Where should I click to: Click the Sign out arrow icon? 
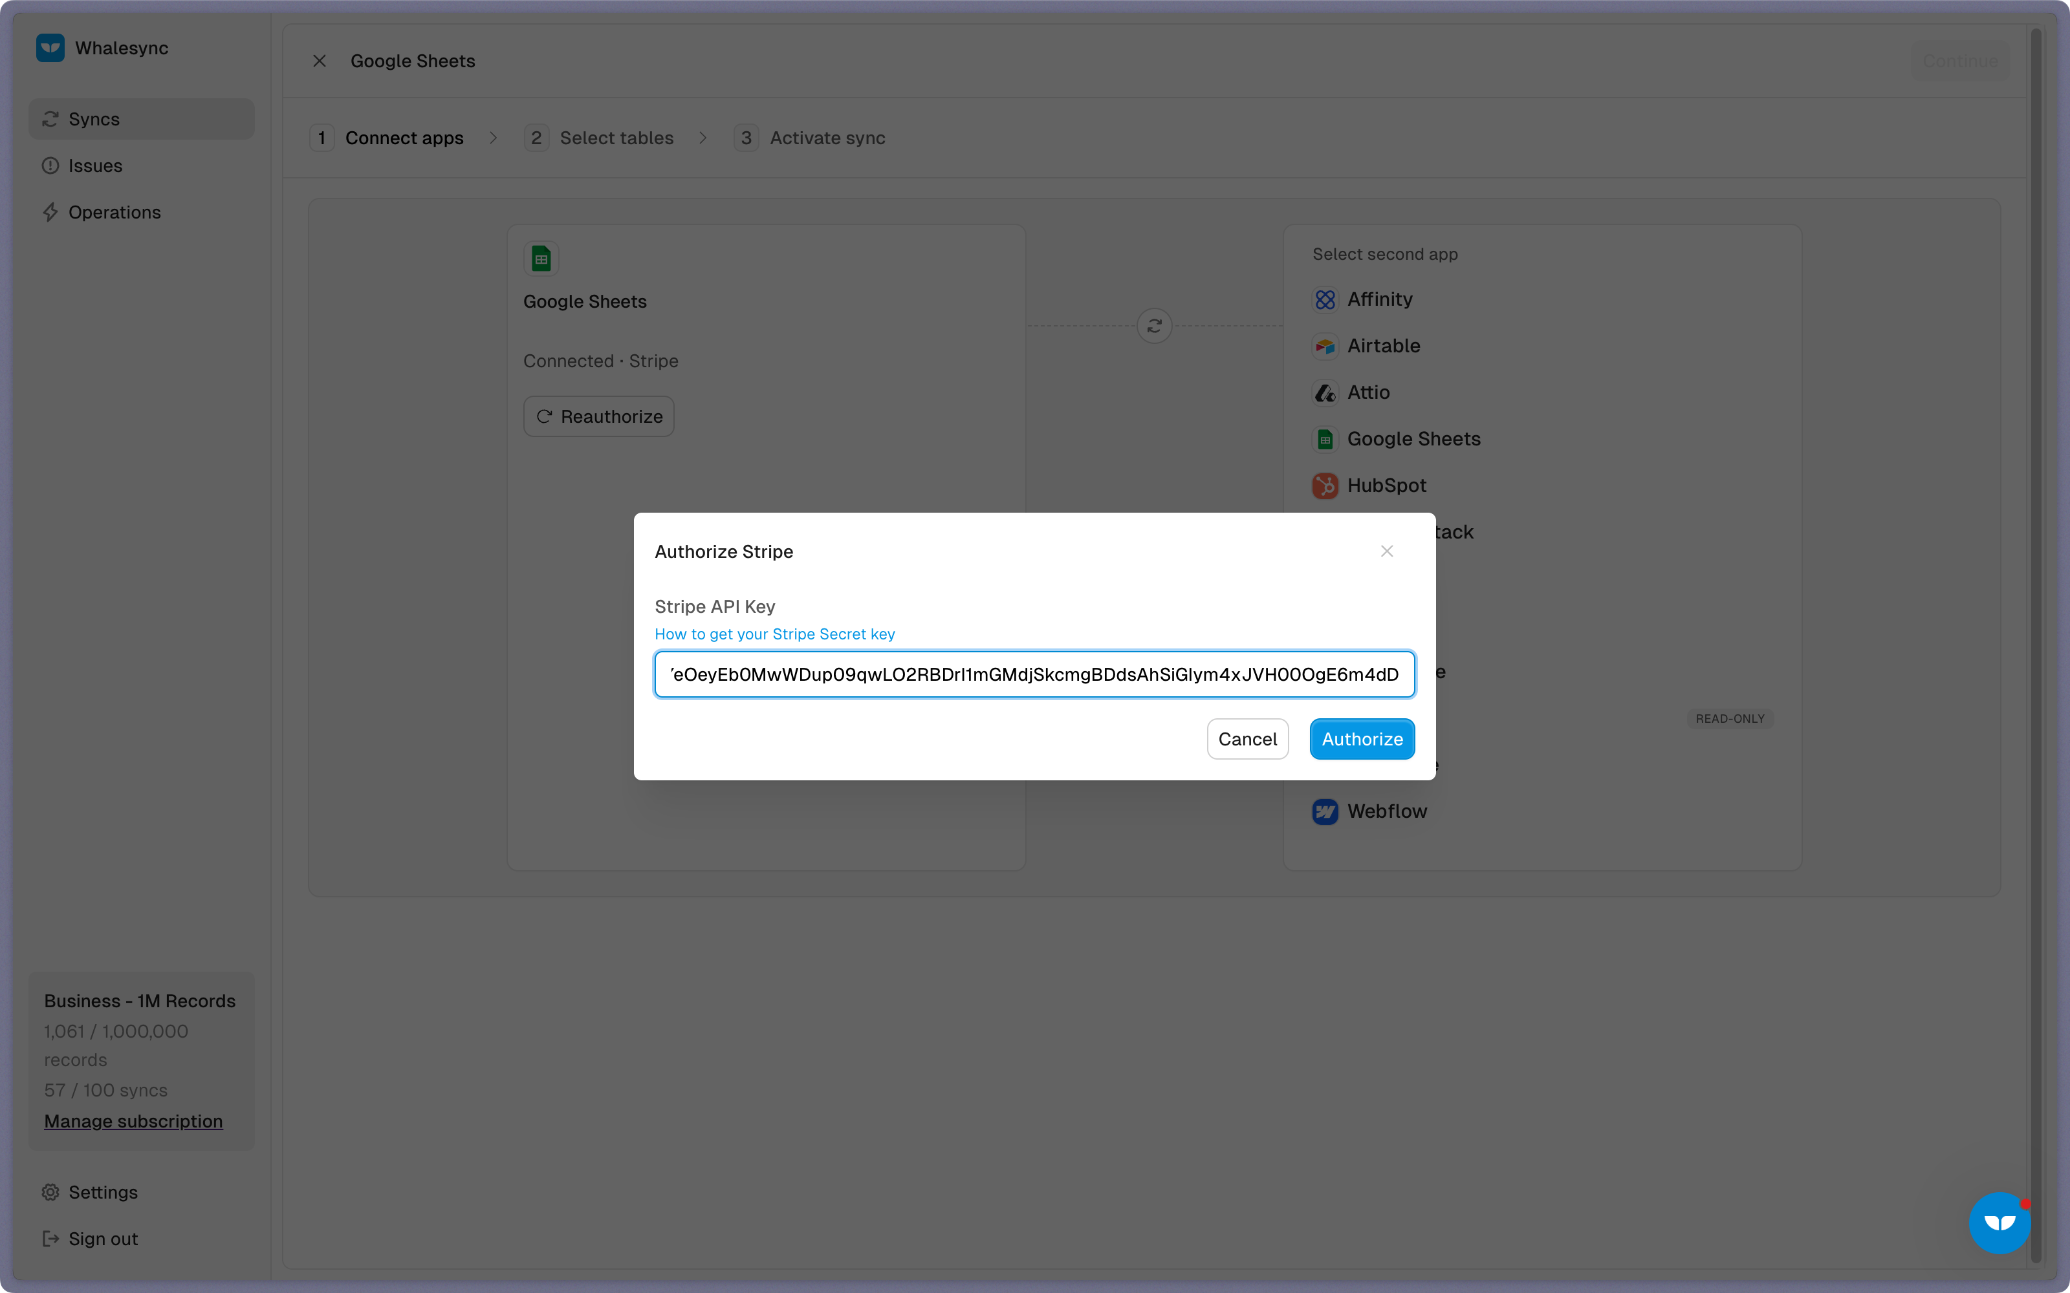point(50,1238)
